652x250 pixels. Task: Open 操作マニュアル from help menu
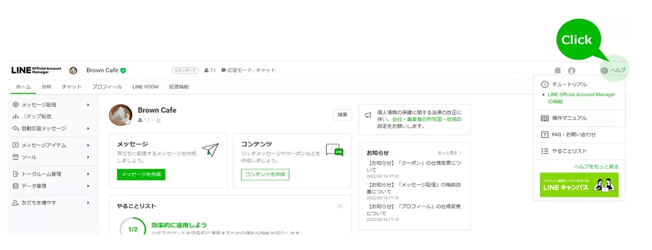569,118
